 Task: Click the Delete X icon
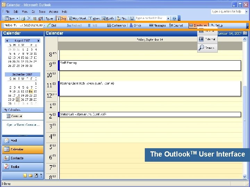[x=29, y=18]
